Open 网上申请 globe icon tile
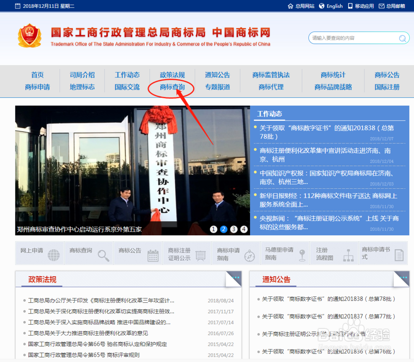 click(40, 253)
